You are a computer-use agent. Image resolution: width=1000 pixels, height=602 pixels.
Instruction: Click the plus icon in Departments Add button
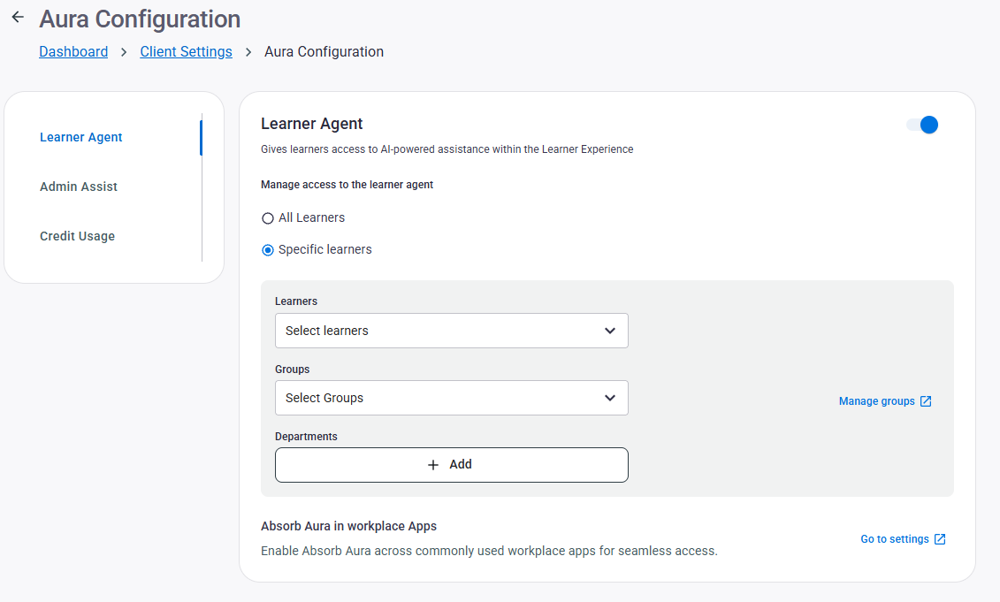[433, 465]
